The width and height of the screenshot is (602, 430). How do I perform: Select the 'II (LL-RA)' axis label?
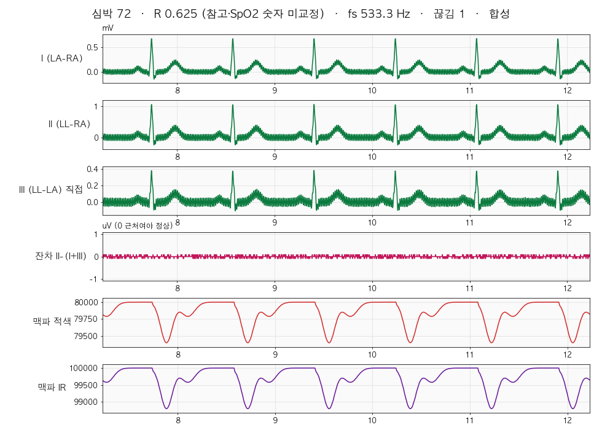tap(69, 124)
